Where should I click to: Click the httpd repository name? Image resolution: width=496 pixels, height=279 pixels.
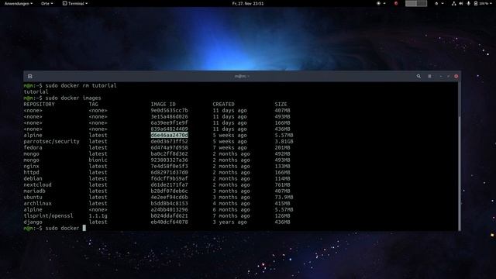click(x=31, y=172)
